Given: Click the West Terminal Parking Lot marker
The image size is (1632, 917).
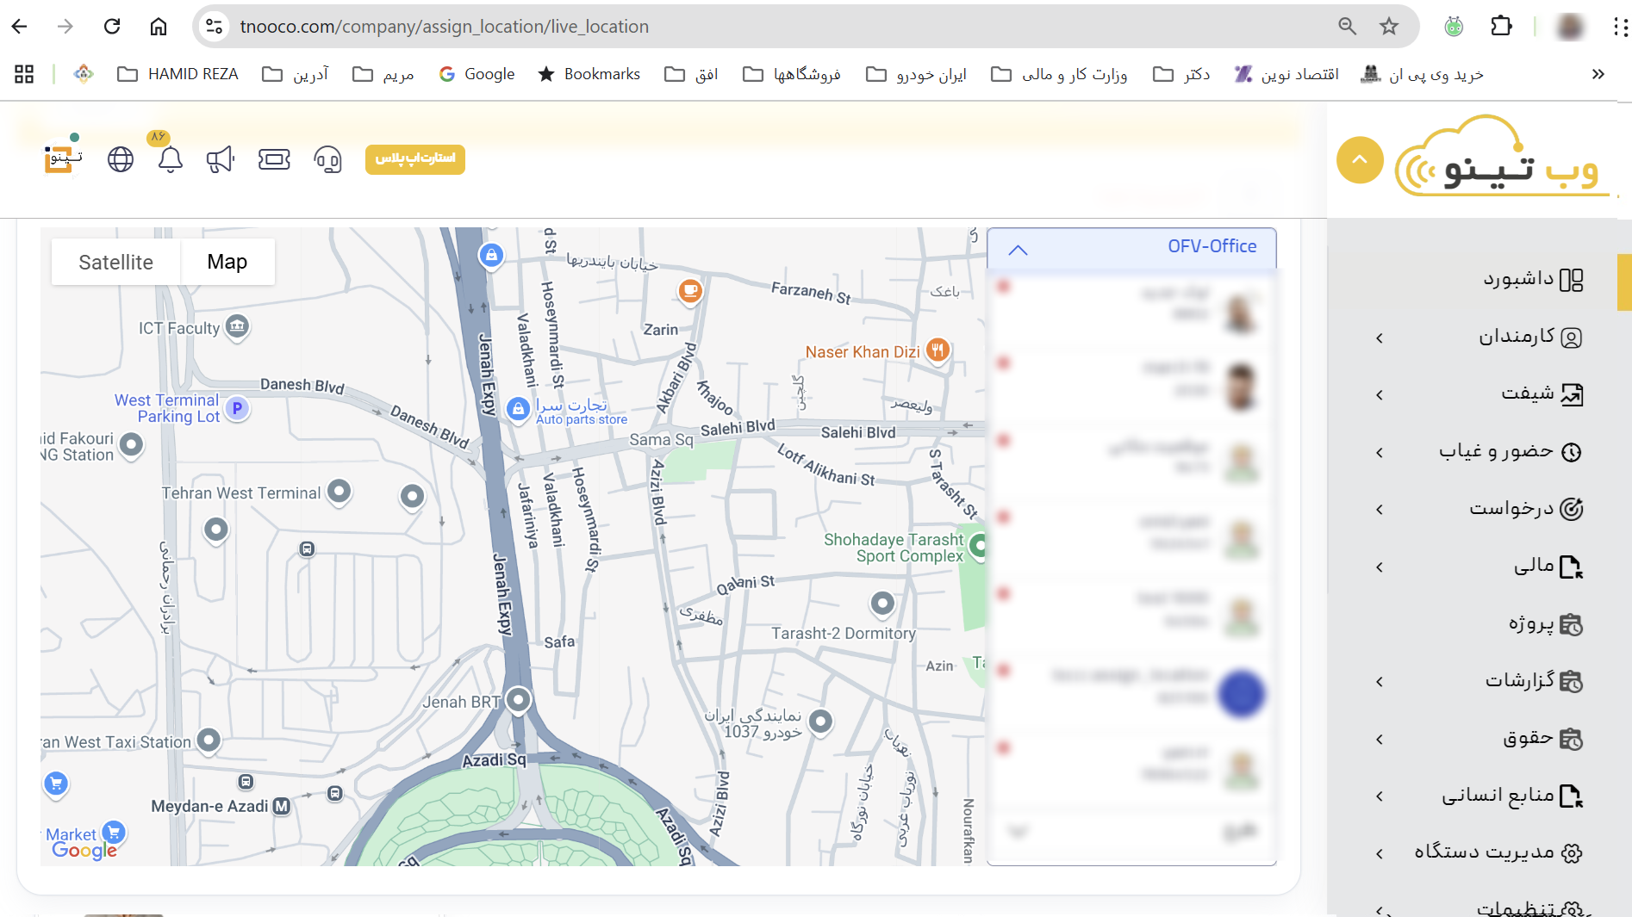Looking at the screenshot, I should coord(238,408).
